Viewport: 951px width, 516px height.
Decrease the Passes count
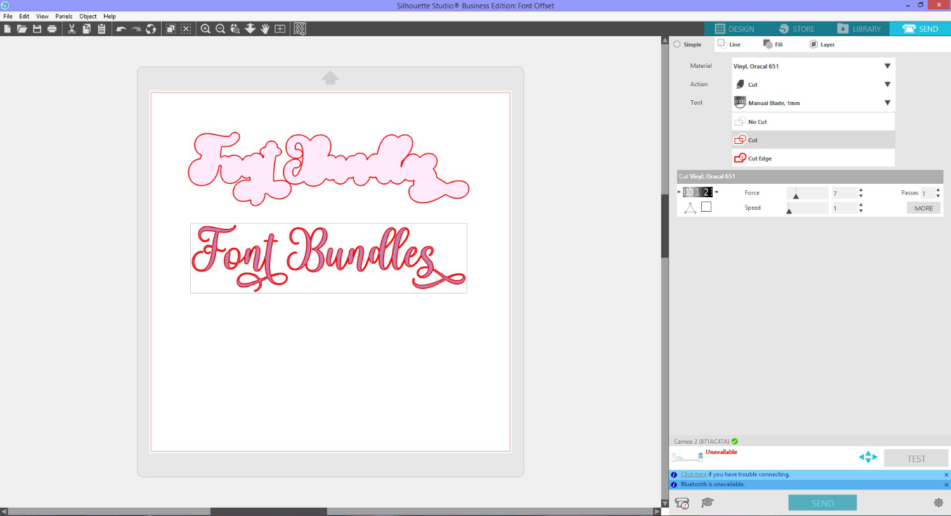938,195
